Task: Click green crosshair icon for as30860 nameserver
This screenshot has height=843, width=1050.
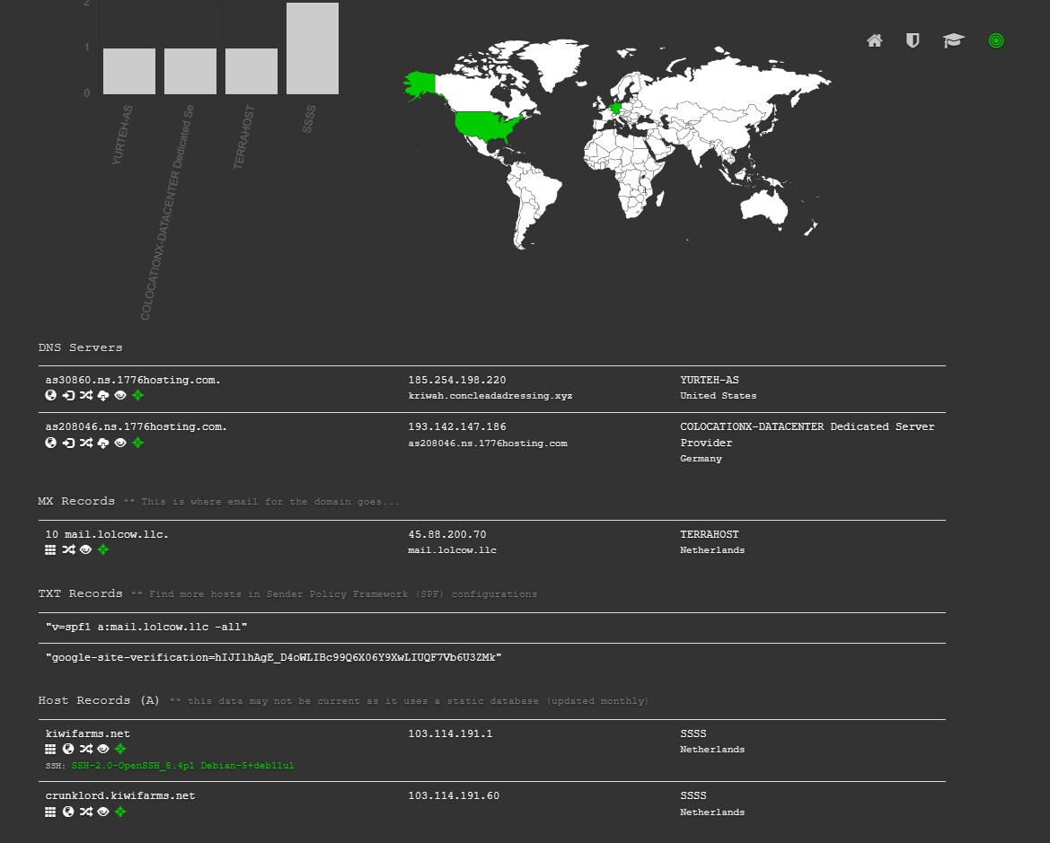Action: pyautogui.click(x=138, y=395)
